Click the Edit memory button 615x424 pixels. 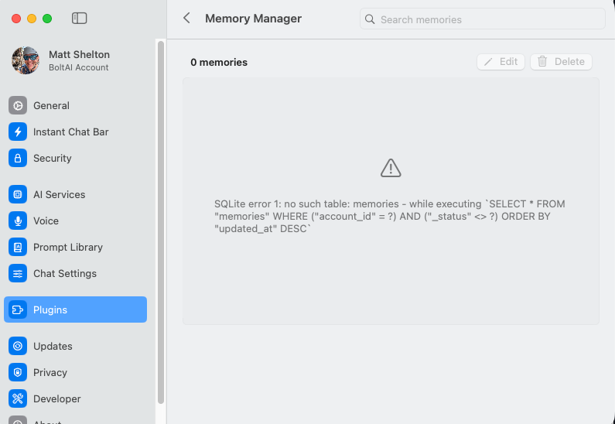[x=501, y=62]
